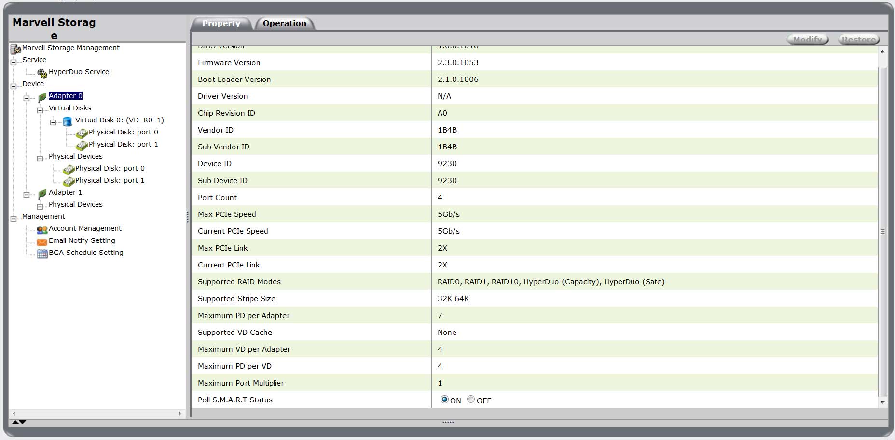This screenshot has width=895, height=440.
Task: Select the Virtual Disk 0 cylinder icon
Action: pos(68,121)
